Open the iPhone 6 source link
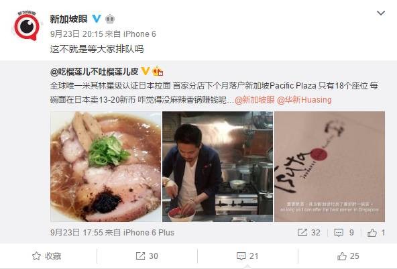Screen dimensions: 397x269 coord(139,34)
